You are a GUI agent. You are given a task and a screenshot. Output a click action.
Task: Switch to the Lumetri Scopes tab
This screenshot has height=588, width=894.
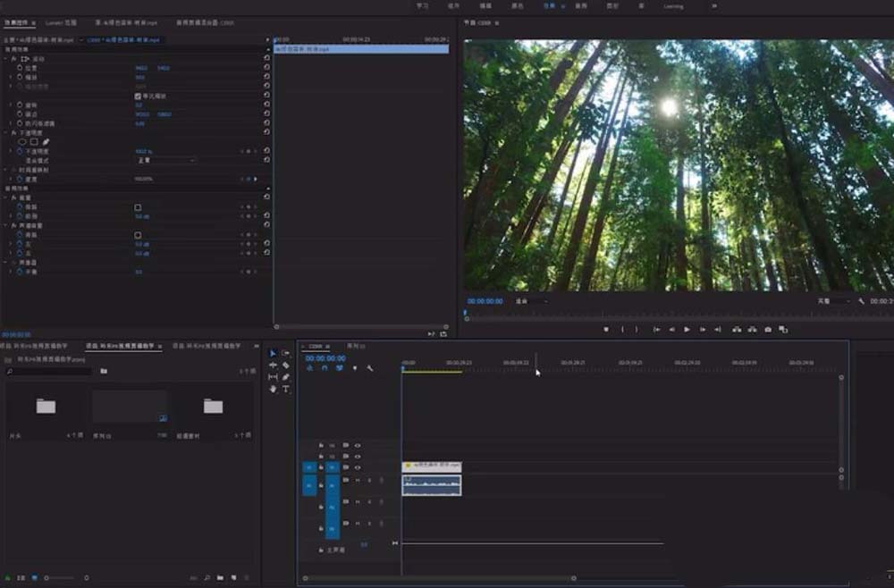tap(61, 22)
